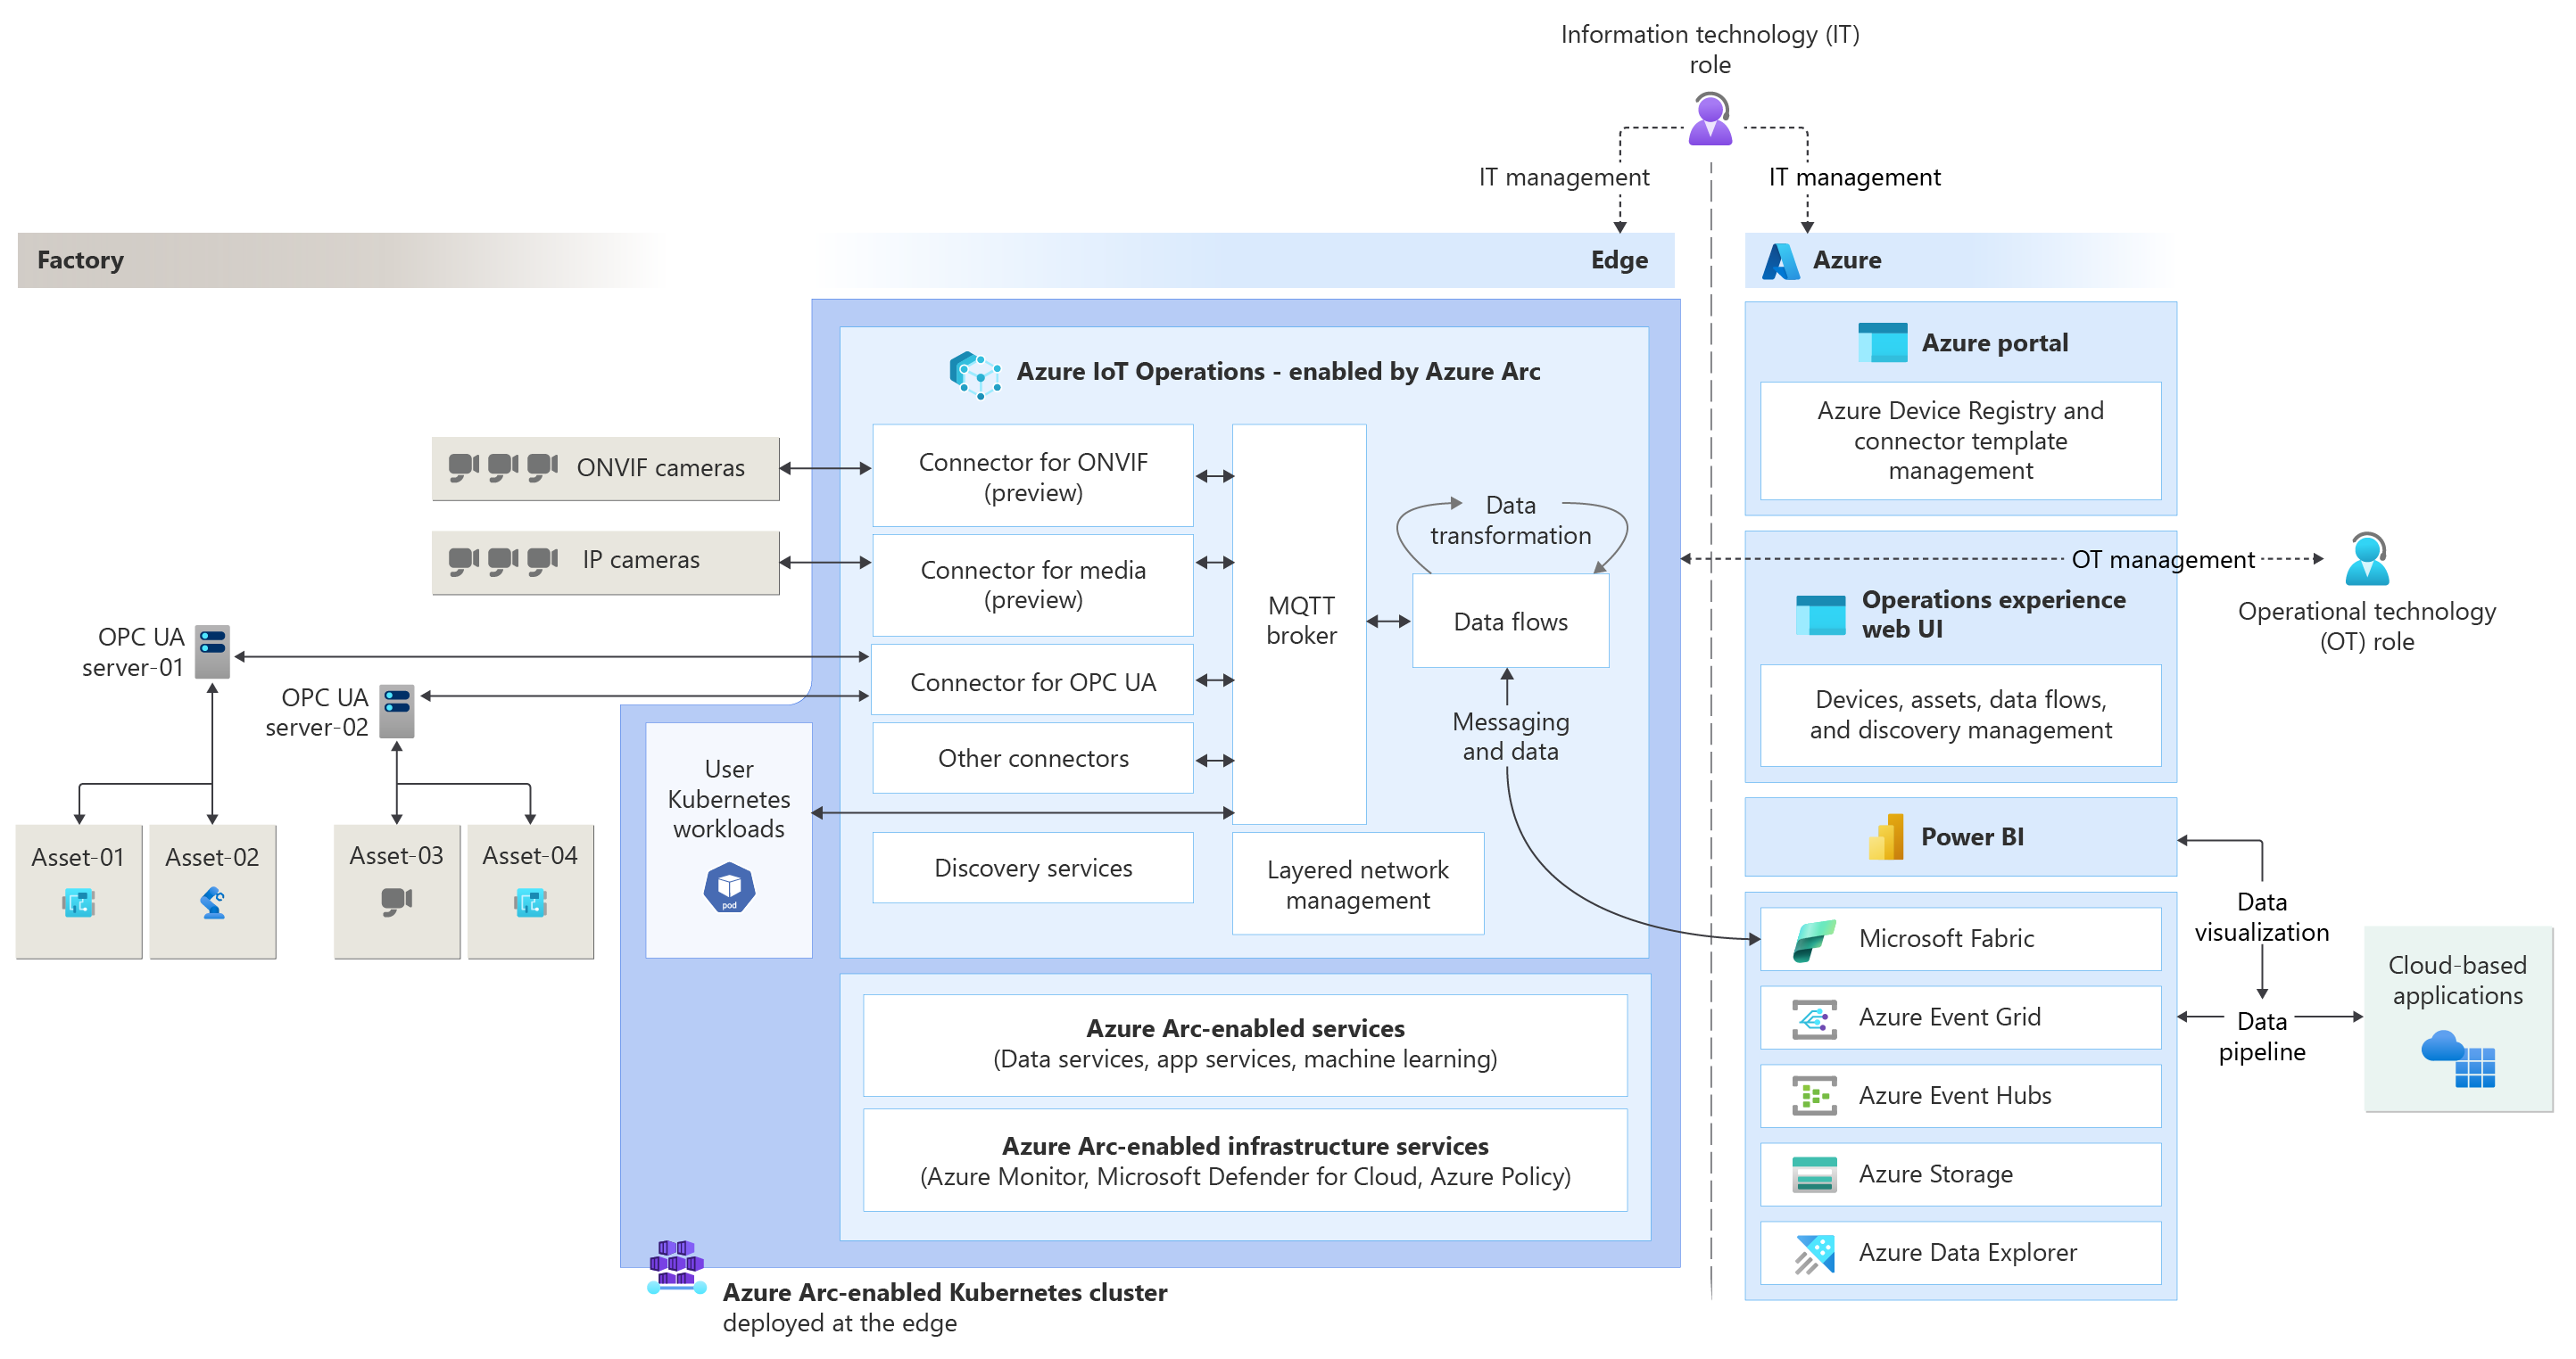The width and height of the screenshot is (2576, 1359).
Task: Click the cloud-based applications icon
Action: pos(2458,1058)
